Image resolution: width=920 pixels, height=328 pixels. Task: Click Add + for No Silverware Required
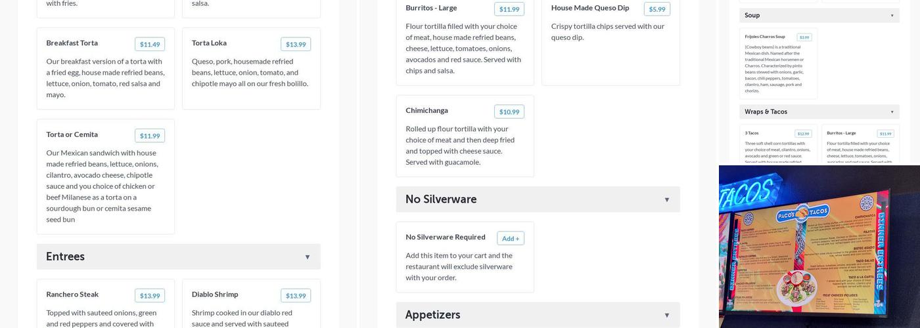(510, 238)
